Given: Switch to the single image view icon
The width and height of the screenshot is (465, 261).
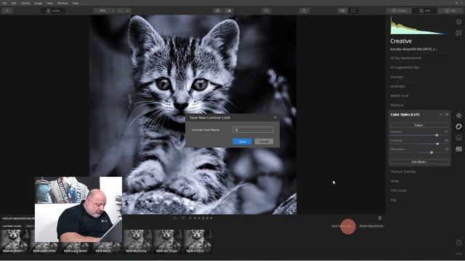Looking at the screenshot, I should coord(353,11).
